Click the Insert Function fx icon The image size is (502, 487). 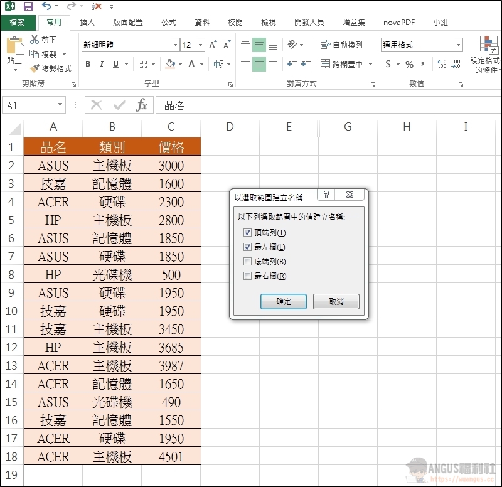pyautogui.click(x=142, y=105)
